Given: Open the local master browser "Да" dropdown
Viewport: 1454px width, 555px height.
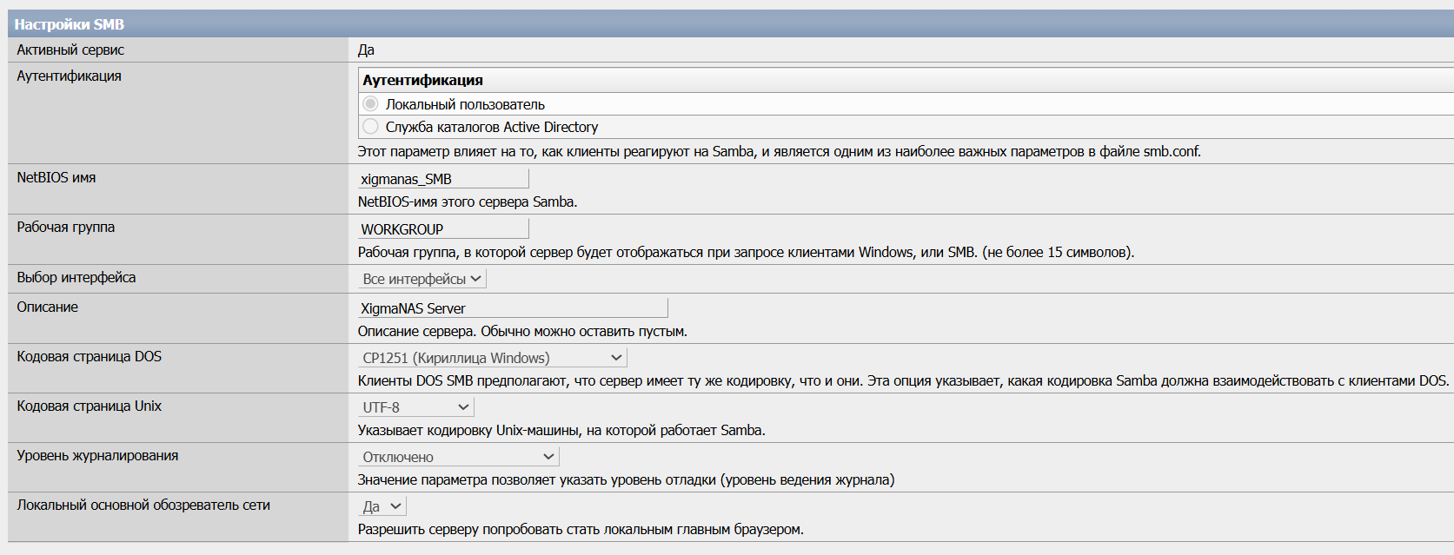Looking at the screenshot, I should (x=382, y=506).
